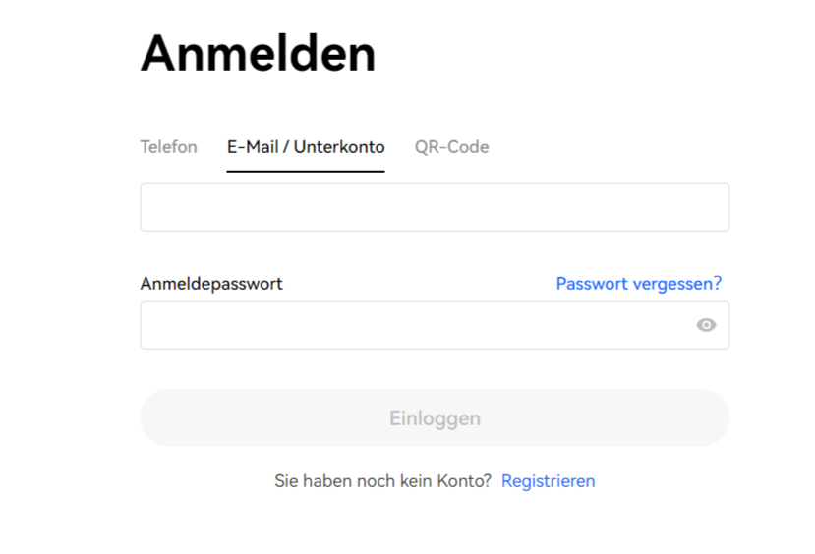Place cursor in the empty email box
Screen dimensions: 815x554
pos(435,207)
